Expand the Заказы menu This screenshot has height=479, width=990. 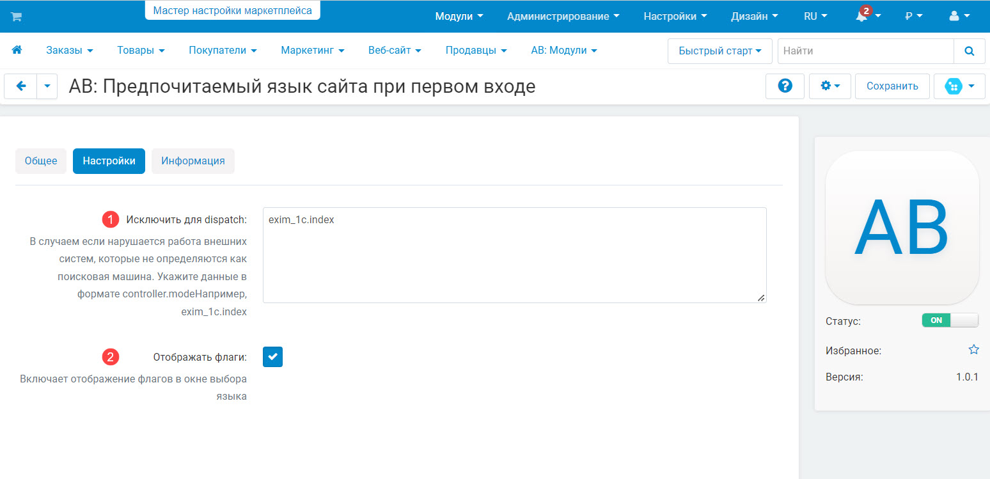[x=70, y=50]
